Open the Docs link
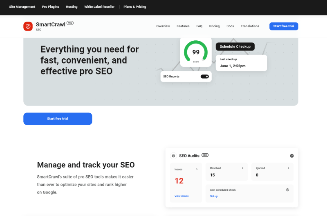 point(230,26)
